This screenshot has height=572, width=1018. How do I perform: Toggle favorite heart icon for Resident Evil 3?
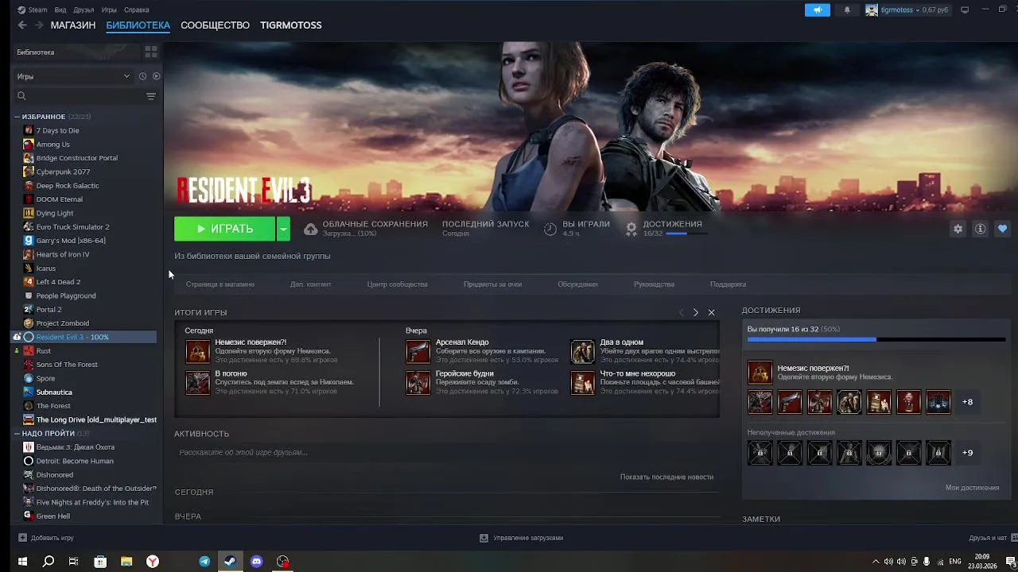[1003, 229]
